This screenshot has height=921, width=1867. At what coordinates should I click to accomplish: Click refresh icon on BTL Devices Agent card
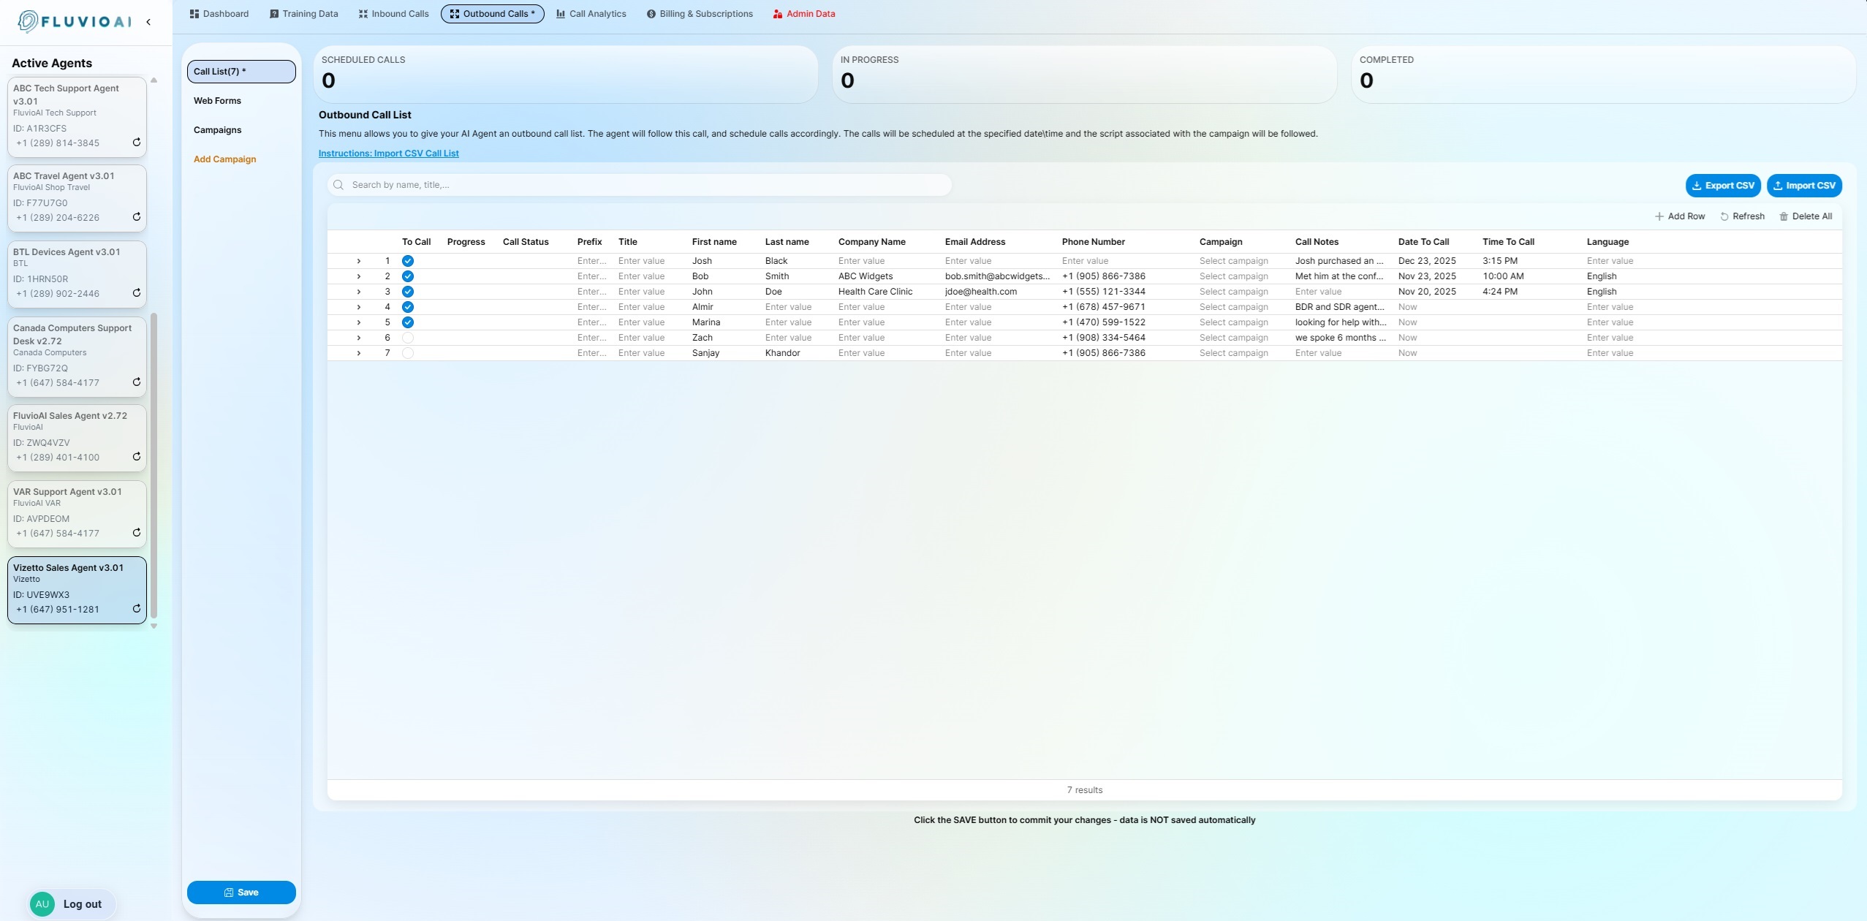(x=136, y=293)
